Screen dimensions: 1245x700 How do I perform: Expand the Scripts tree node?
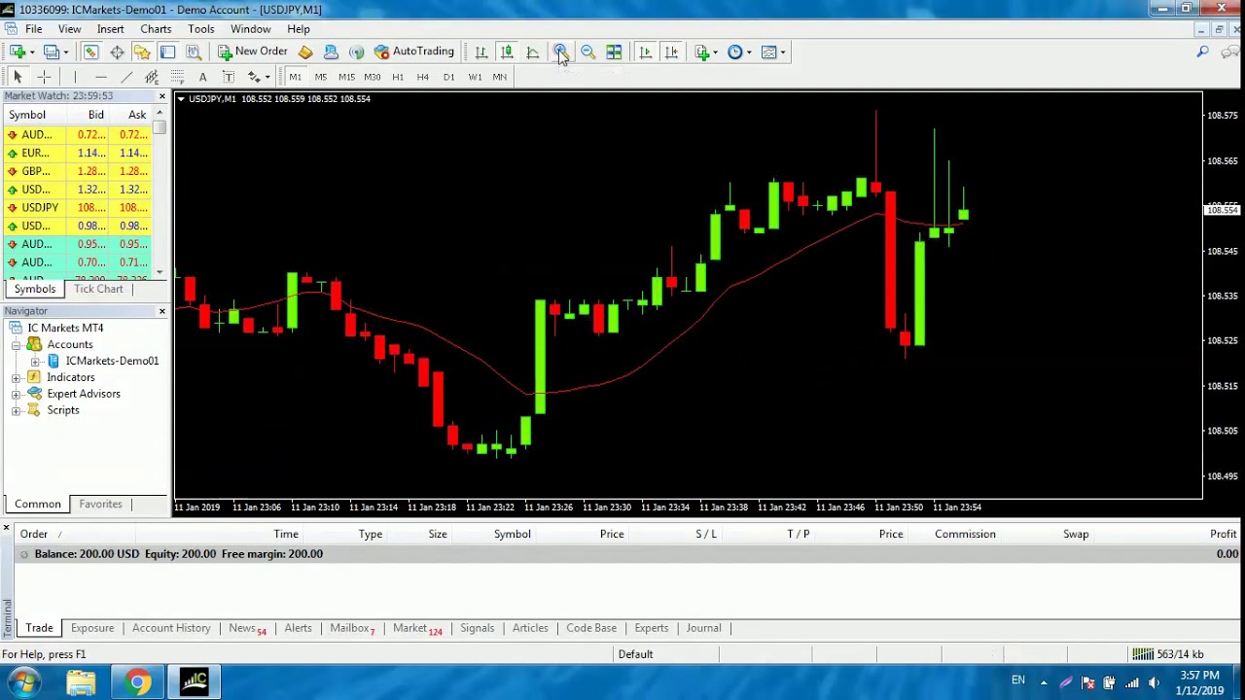click(16, 410)
